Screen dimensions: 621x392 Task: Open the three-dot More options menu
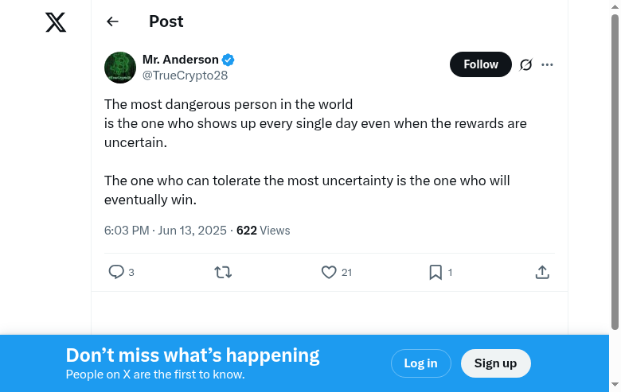coord(547,64)
